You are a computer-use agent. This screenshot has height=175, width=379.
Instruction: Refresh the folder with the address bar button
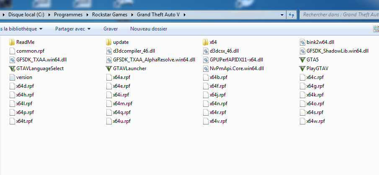pyautogui.click(x=291, y=15)
